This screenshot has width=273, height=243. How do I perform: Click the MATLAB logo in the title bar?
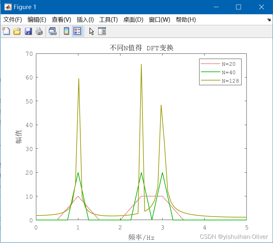[x=7, y=6]
